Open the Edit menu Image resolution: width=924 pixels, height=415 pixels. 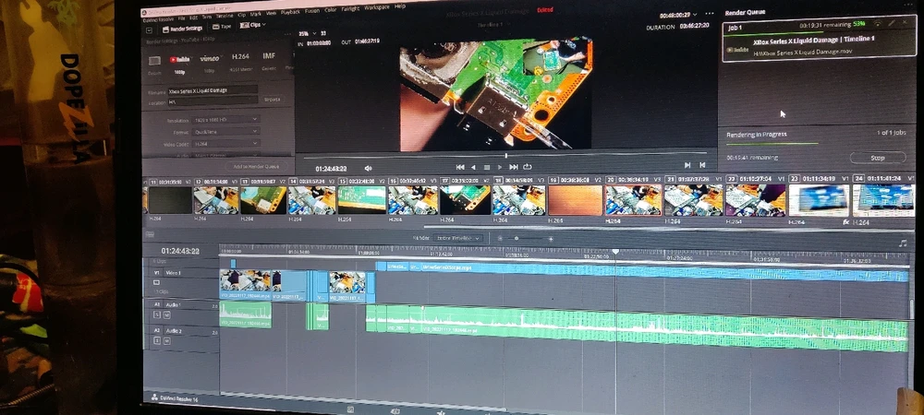coord(193,18)
